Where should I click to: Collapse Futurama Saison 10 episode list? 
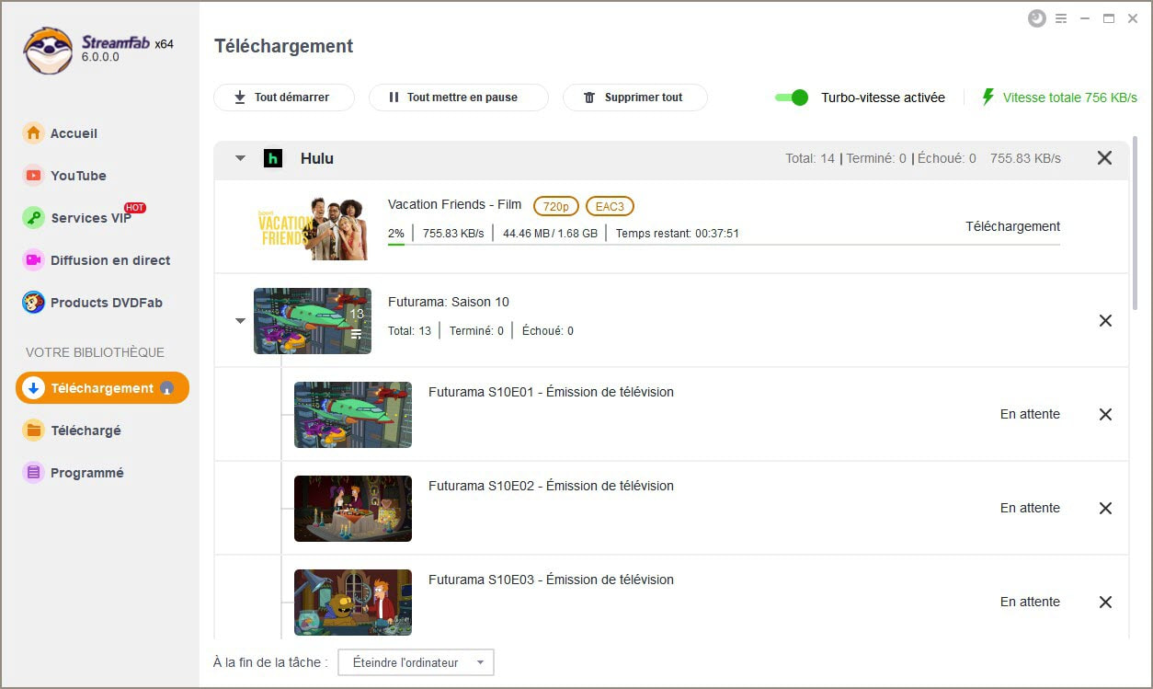coord(240,321)
